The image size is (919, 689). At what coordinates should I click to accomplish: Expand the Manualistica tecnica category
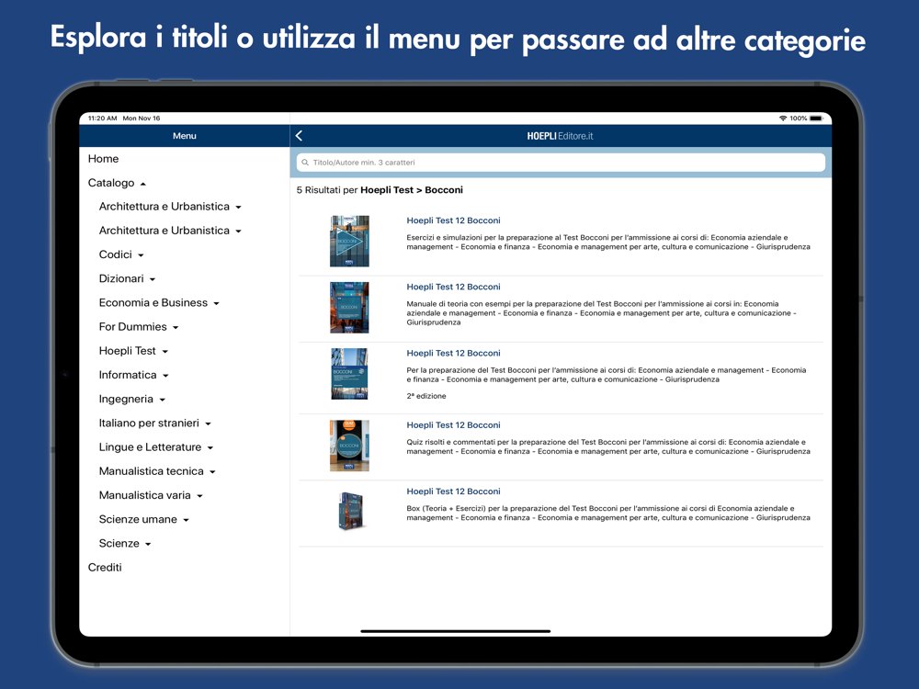157,471
